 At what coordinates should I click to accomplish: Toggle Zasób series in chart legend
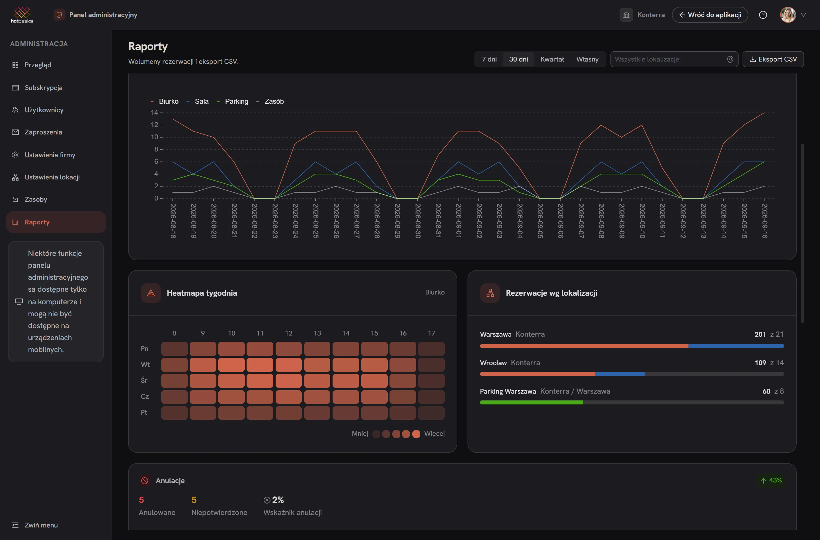[270, 101]
